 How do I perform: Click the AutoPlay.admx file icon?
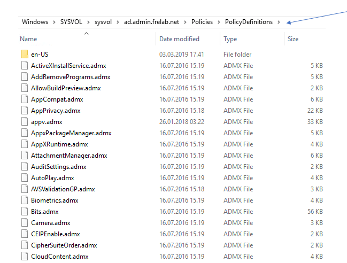coord(24,178)
